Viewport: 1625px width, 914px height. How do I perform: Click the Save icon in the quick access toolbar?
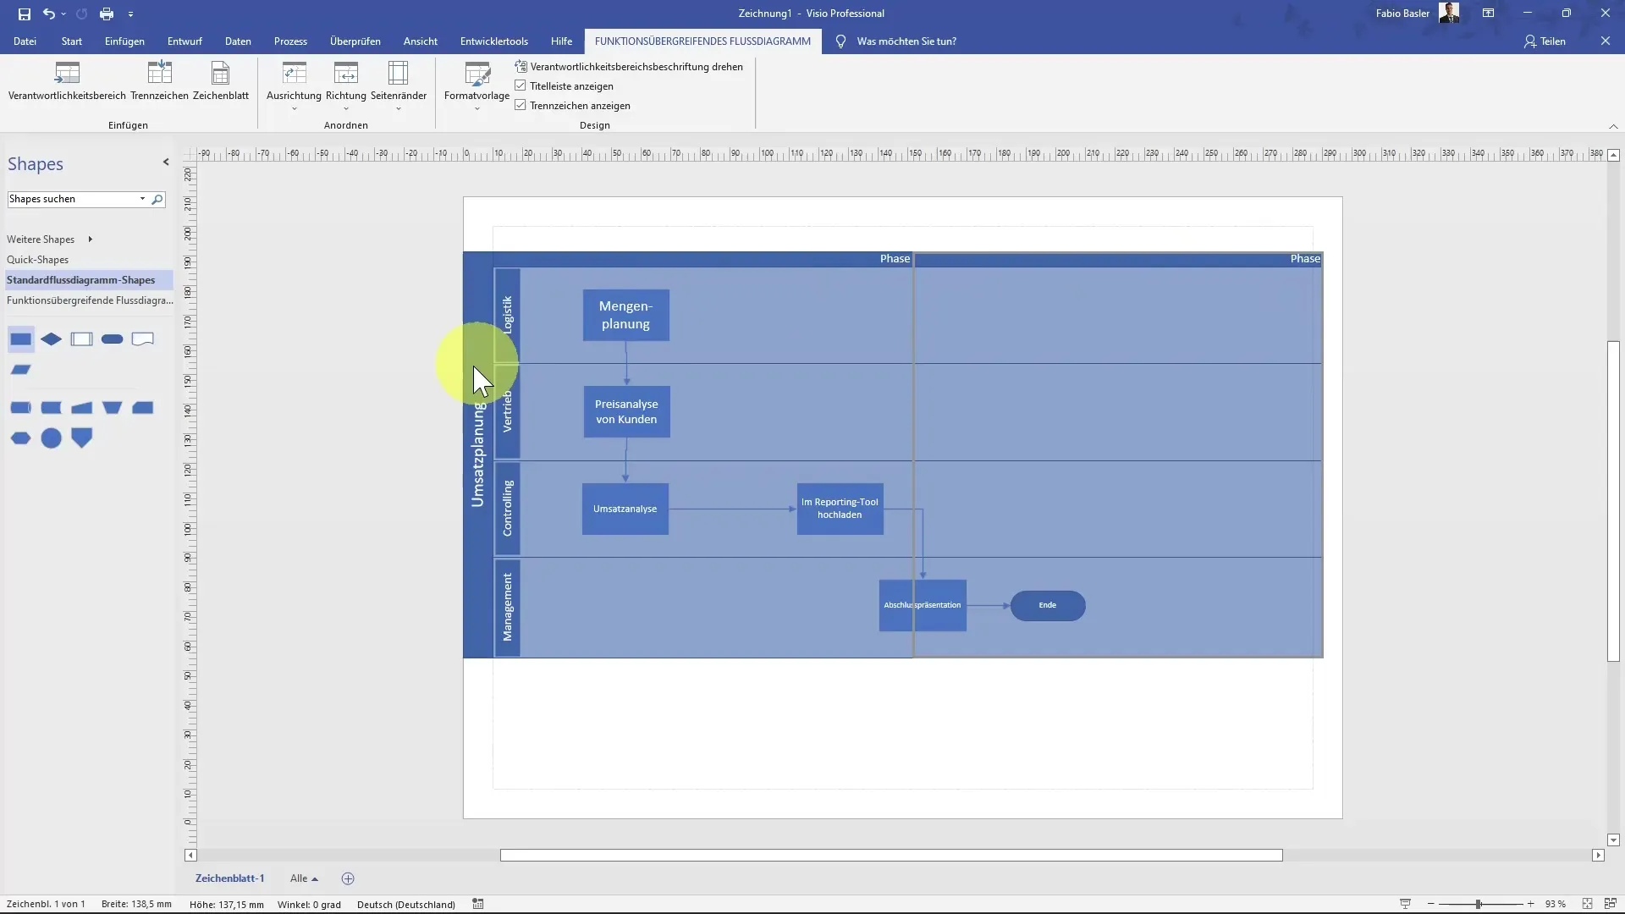coord(25,14)
